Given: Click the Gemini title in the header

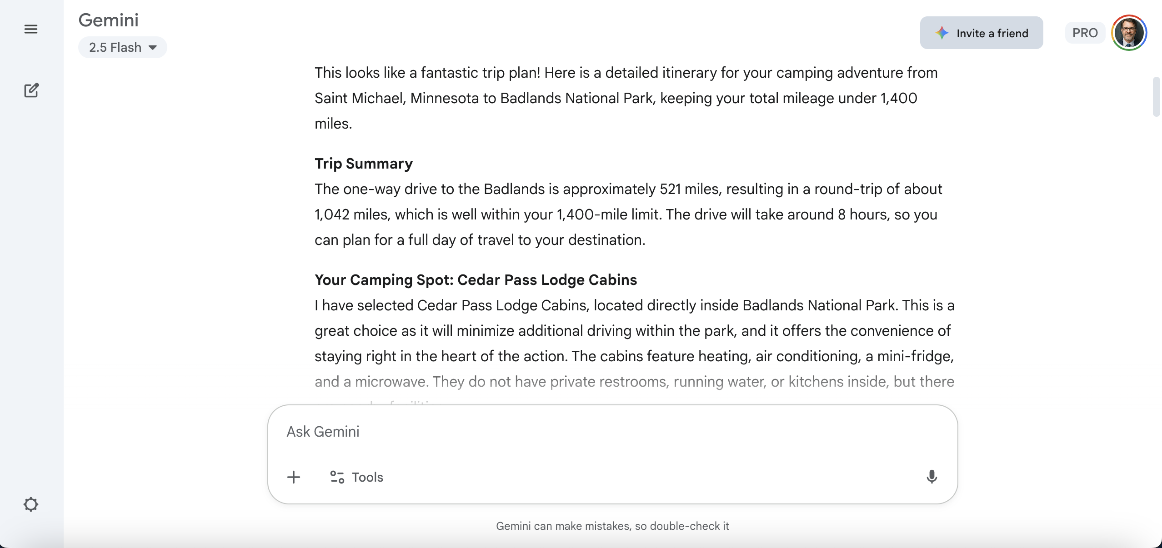Looking at the screenshot, I should tap(108, 20).
